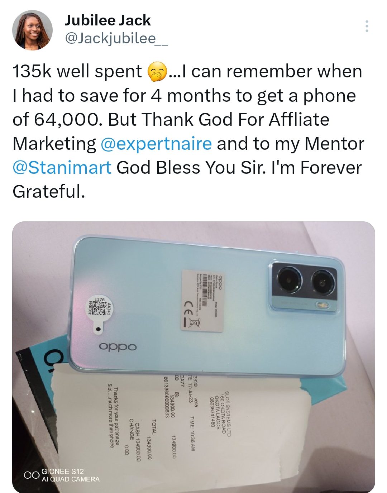Click the face-with-hand-over-mouth emoji

point(157,72)
